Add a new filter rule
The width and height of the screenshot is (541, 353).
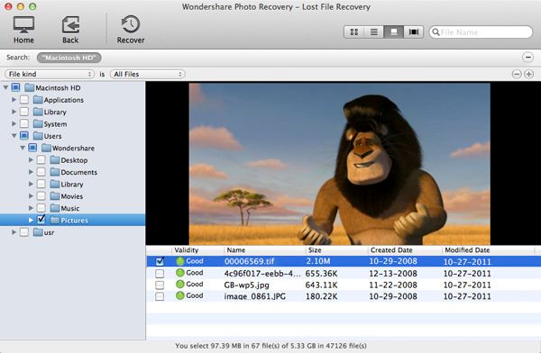tap(529, 74)
